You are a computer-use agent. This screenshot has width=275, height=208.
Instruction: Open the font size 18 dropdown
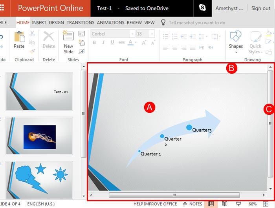pyautogui.click(x=152, y=34)
